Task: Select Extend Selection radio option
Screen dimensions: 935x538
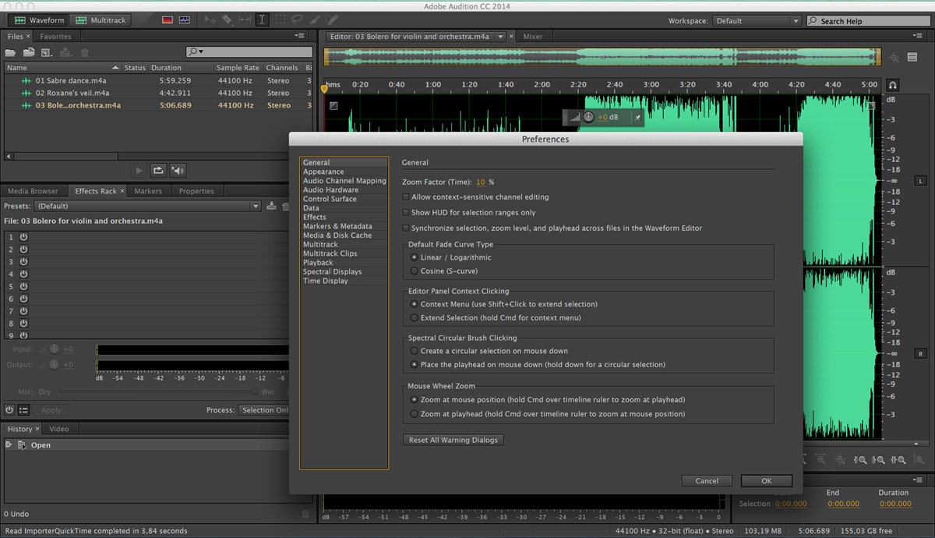Action: pyautogui.click(x=415, y=317)
